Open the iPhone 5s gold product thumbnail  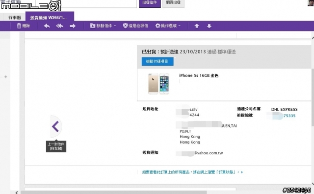(x=158, y=84)
